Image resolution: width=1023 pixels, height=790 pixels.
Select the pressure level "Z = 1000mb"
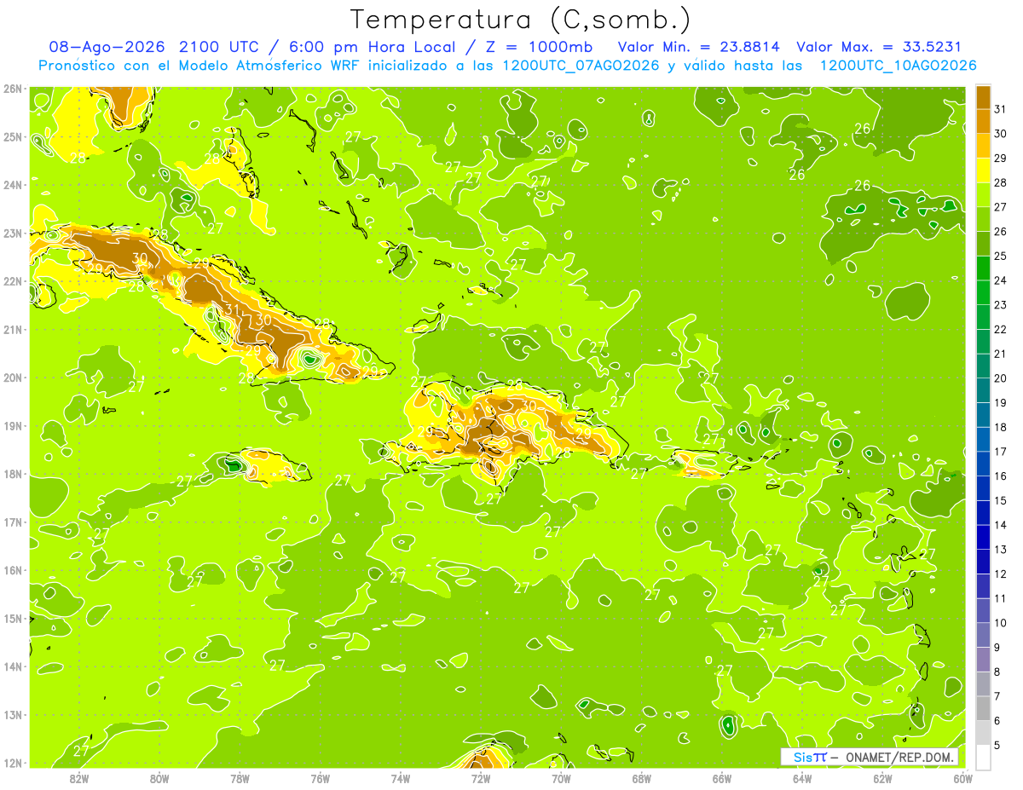[x=539, y=47]
